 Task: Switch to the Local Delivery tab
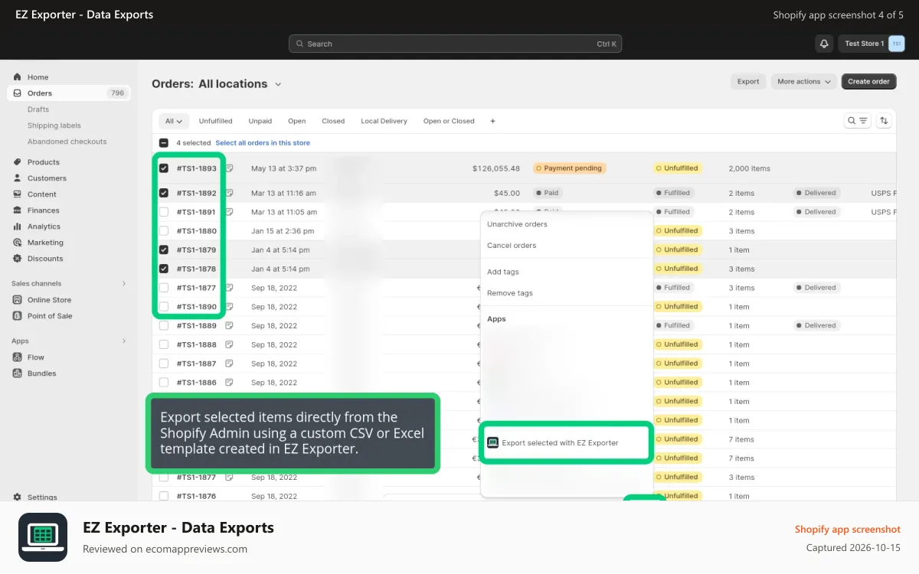tap(384, 121)
